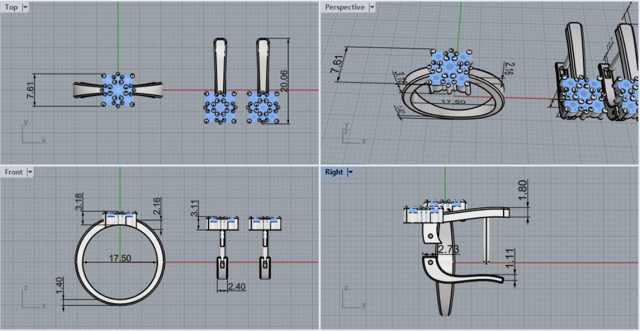Select the 20.06 dimension in Top view
The width and height of the screenshot is (640, 331).
click(284, 82)
